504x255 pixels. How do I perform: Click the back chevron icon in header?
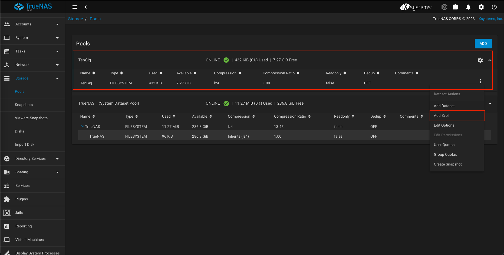pos(86,7)
